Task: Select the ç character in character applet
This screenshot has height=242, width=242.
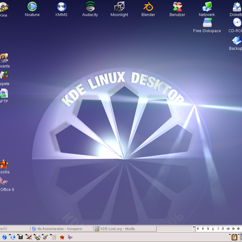Action: click(x=213, y=229)
